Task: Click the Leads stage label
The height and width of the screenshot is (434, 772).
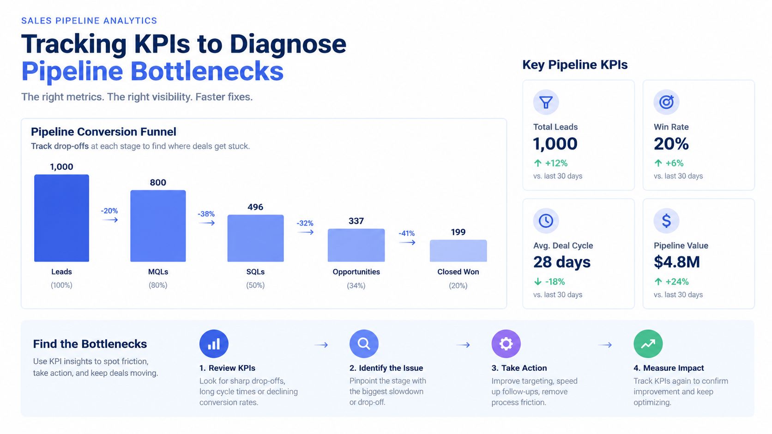Action: (x=61, y=272)
